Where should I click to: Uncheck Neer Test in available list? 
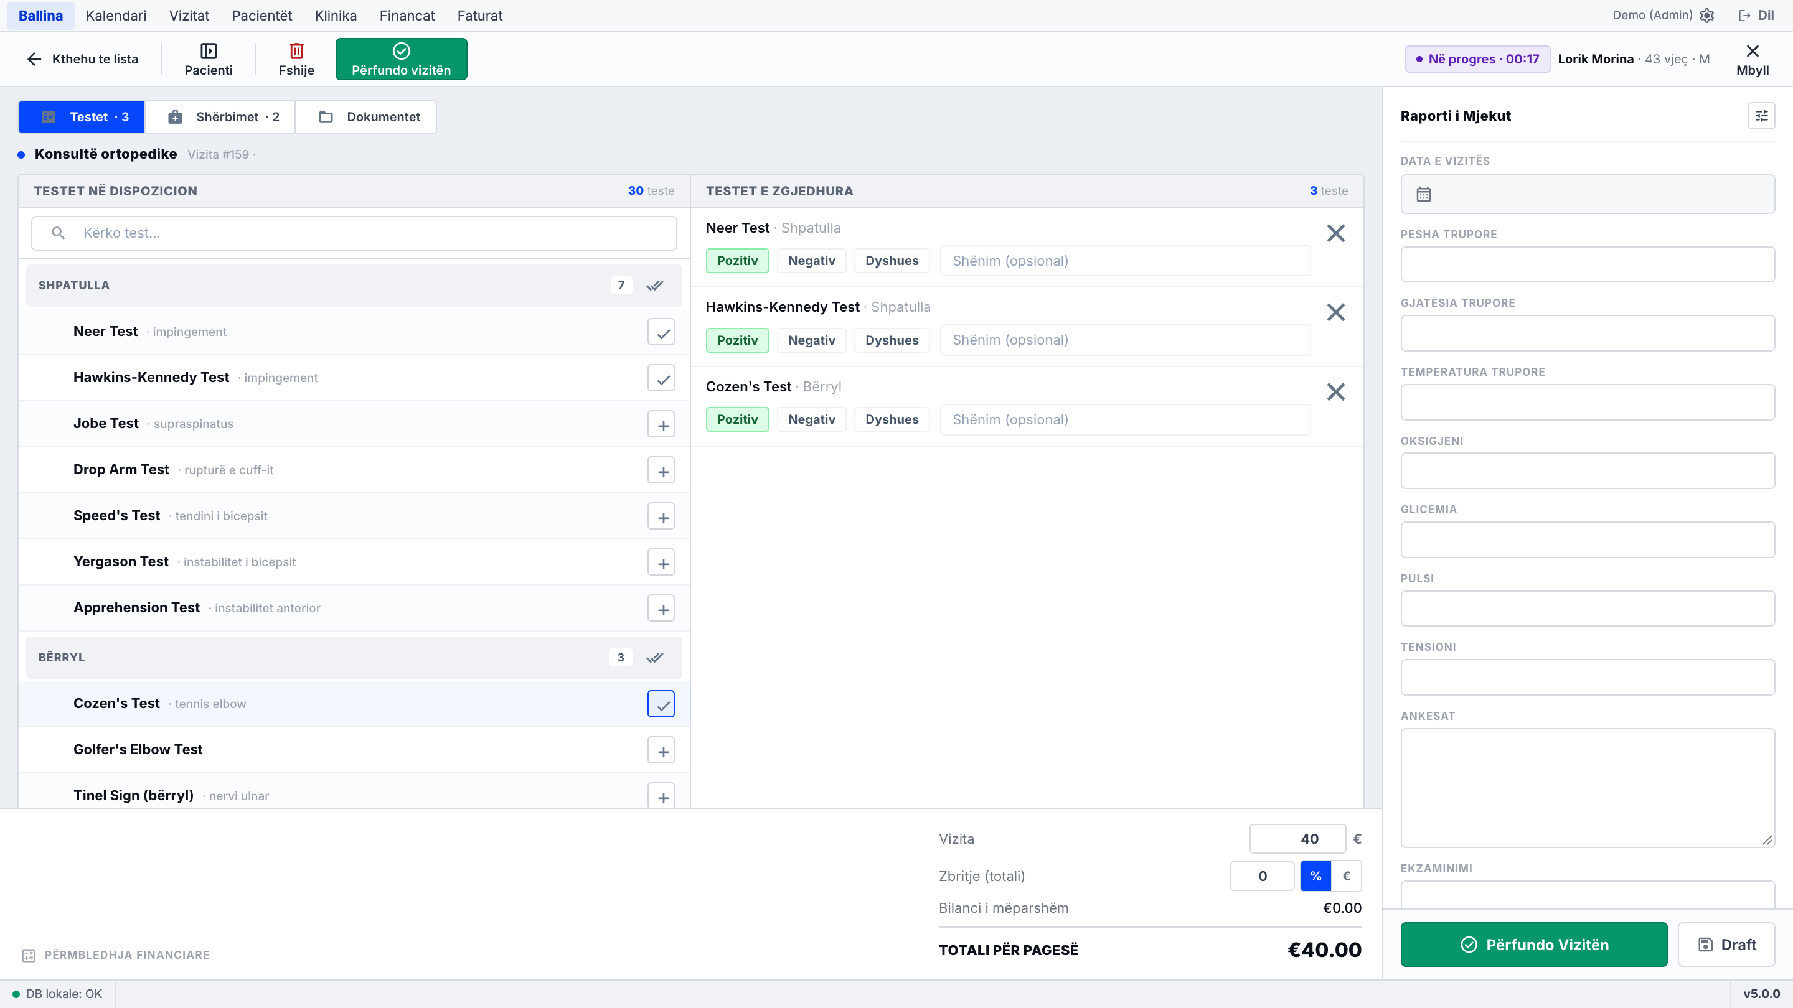pos(661,332)
